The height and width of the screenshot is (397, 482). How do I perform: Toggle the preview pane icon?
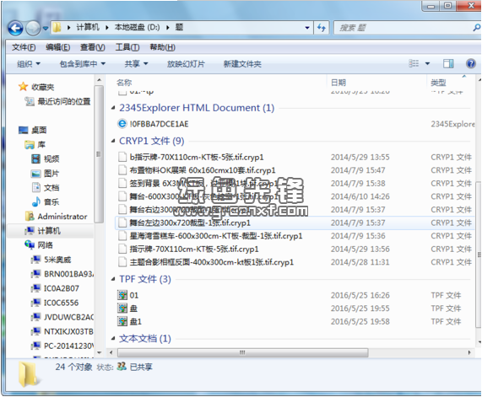pyautogui.click(x=448, y=64)
